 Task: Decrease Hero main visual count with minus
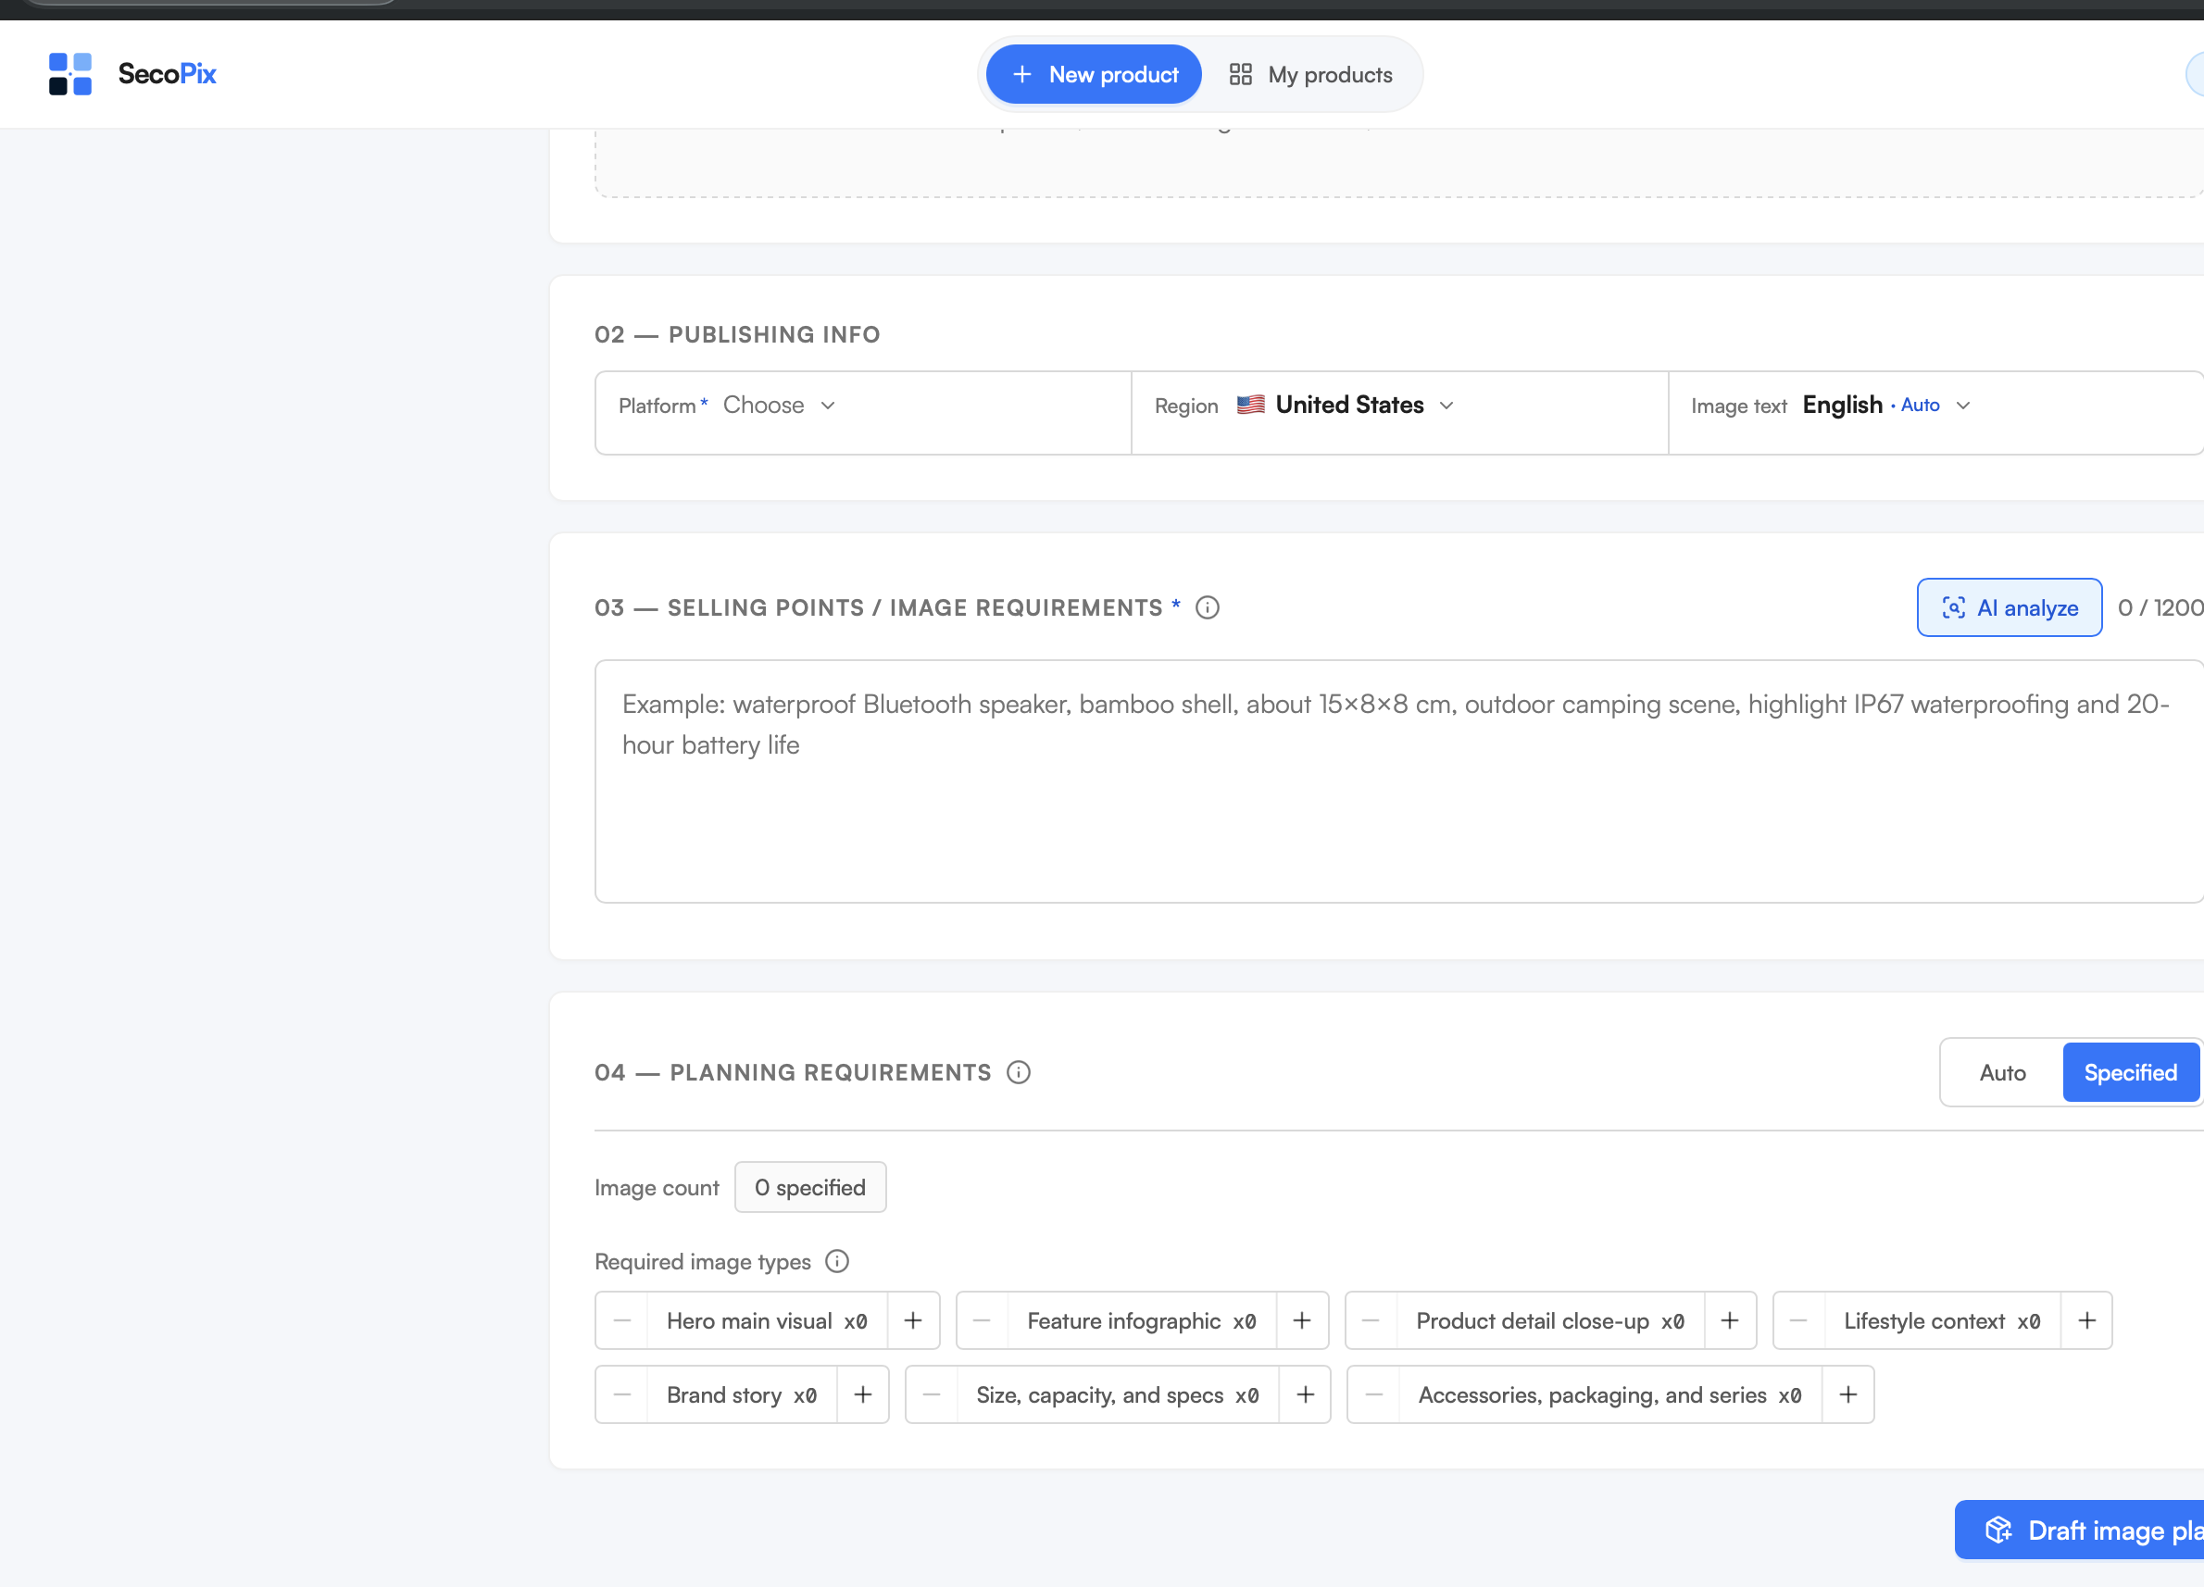[x=622, y=1320]
